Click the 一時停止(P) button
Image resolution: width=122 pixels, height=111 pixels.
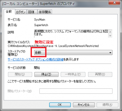[x=73, y=74]
